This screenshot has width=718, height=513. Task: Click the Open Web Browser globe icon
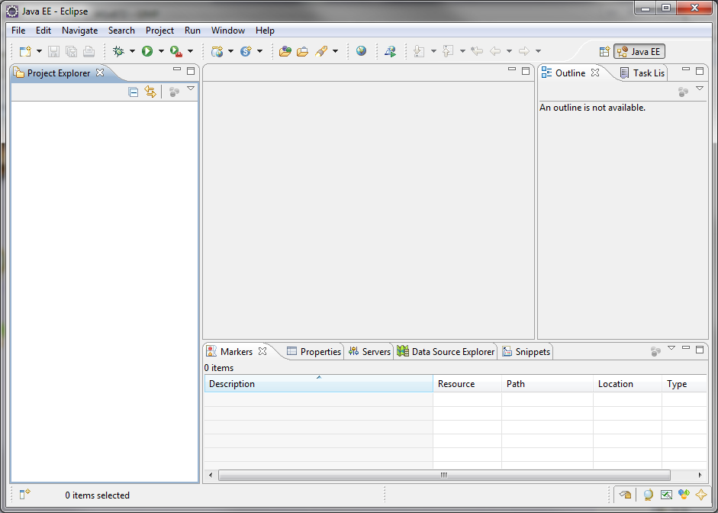tap(361, 51)
